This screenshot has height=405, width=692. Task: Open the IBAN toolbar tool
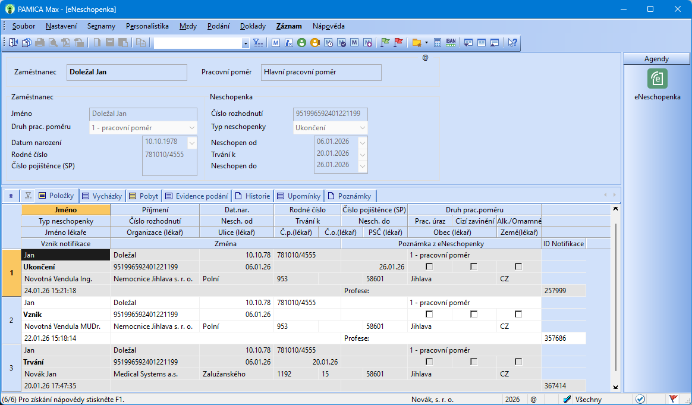(x=450, y=42)
